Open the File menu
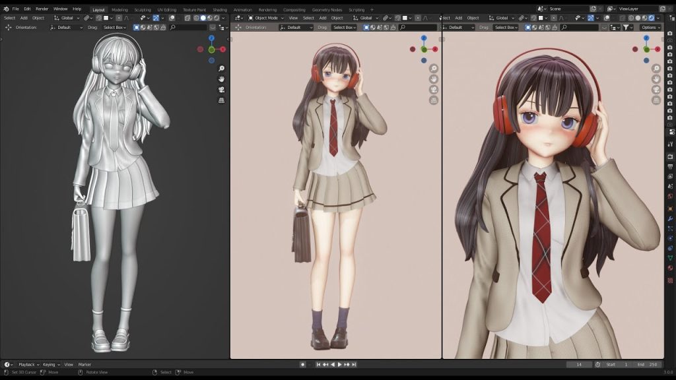This screenshot has height=380, width=676. [x=16, y=9]
